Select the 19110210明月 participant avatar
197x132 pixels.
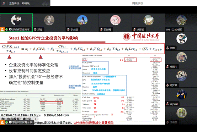(x=181, y=20)
